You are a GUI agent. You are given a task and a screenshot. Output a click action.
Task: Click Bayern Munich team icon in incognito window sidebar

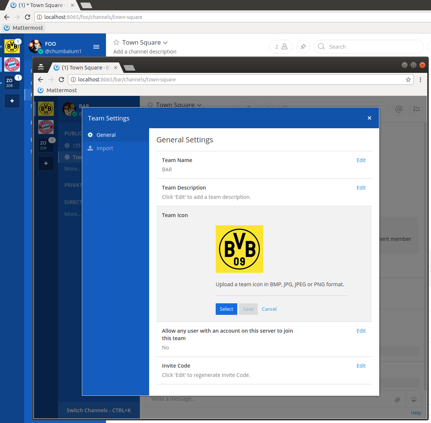tap(46, 127)
